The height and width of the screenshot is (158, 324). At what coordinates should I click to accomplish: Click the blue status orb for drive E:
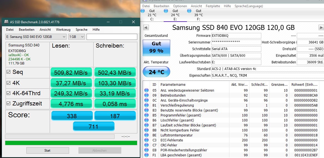tap(166, 11)
